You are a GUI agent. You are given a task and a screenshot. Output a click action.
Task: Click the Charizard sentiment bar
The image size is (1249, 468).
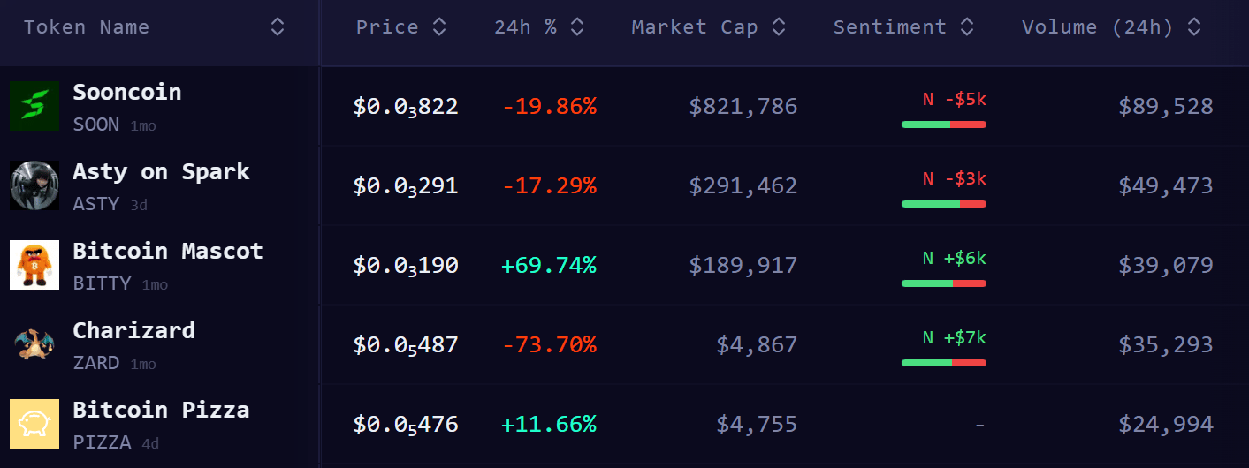pyautogui.click(x=943, y=363)
